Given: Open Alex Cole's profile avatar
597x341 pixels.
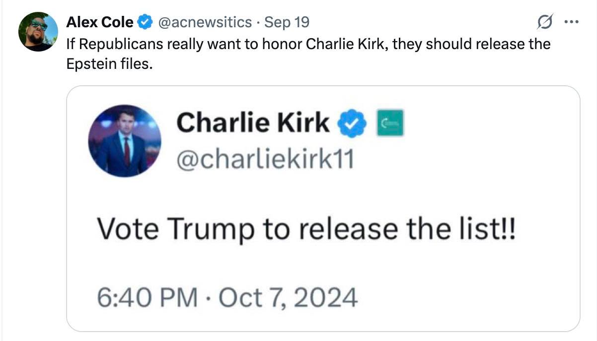Looking at the screenshot, I should (38, 31).
